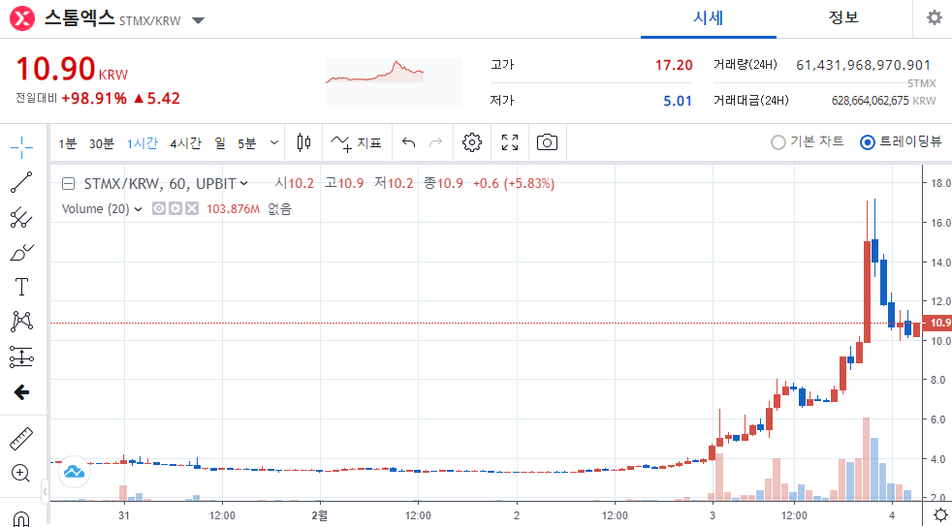The width and height of the screenshot is (952, 527).
Task: Select the crosshair cursor tool
Action: point(22,147)
